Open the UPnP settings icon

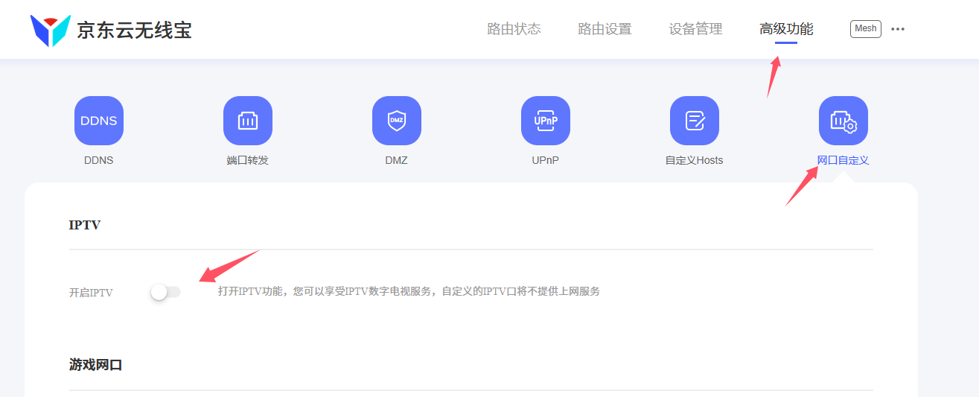[x=546, y=121]
